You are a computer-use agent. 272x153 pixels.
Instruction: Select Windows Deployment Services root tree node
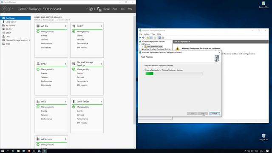[153, 42]
